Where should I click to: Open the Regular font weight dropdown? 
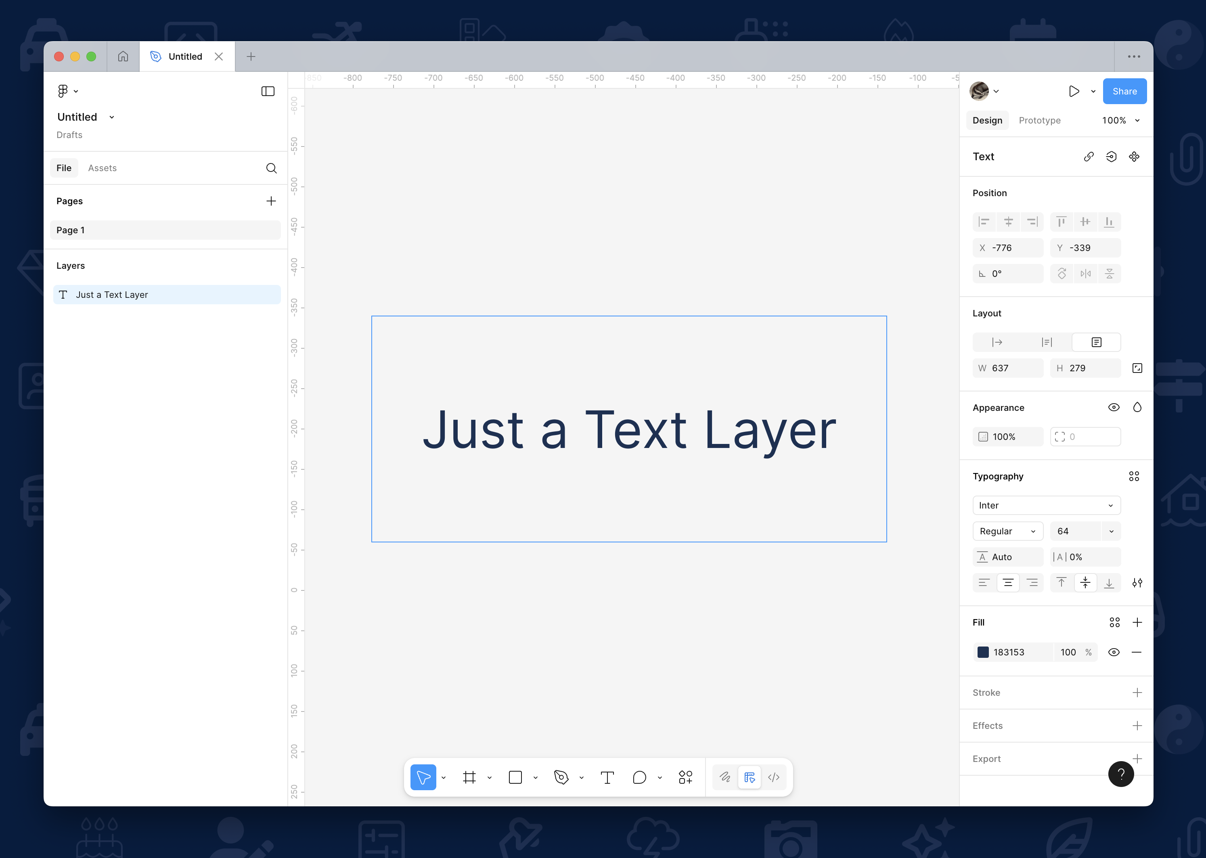[1007, 531]
